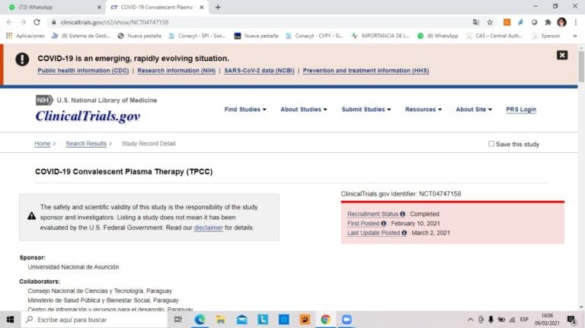Expand the Submit Studies menu

pos(366,110)
